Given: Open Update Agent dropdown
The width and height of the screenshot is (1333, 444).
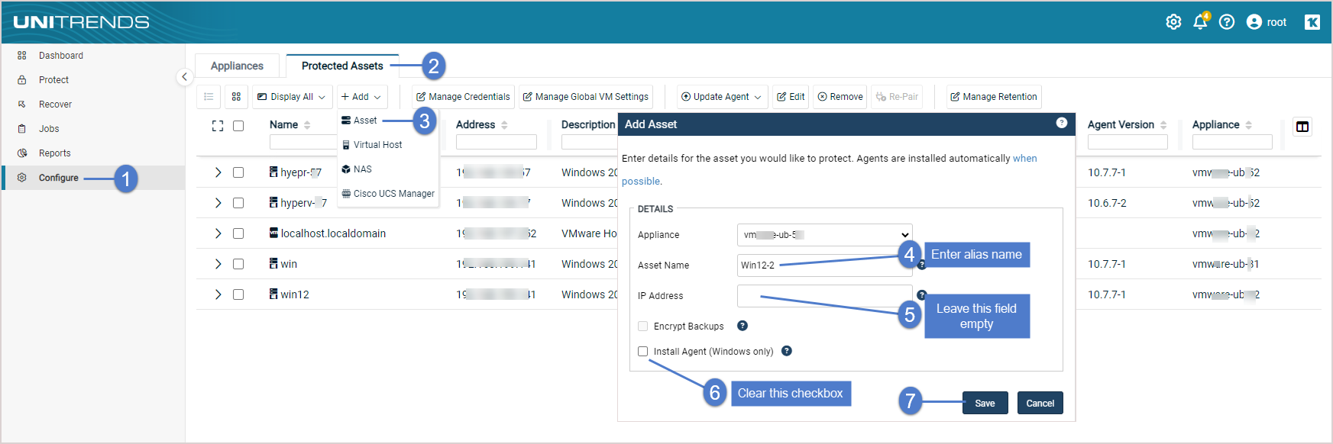Looking at the screenshot, I should 721,97.
